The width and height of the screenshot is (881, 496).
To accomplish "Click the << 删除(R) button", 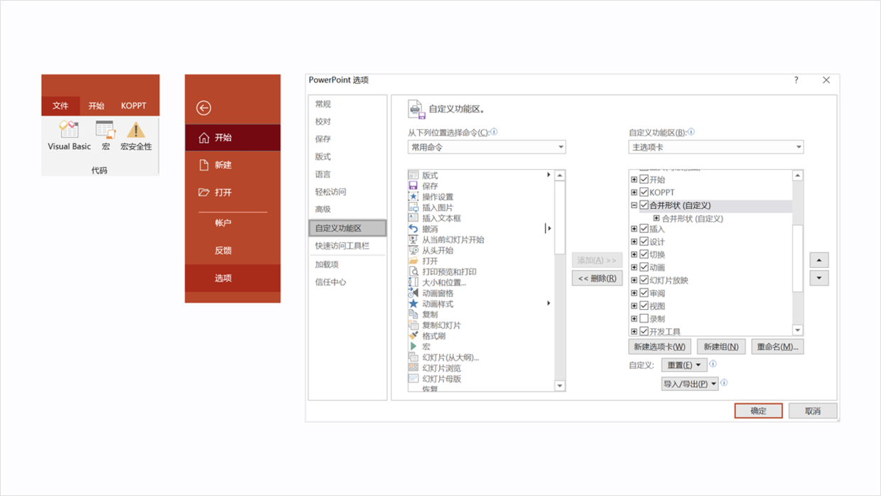I will [x=597, y=279].
